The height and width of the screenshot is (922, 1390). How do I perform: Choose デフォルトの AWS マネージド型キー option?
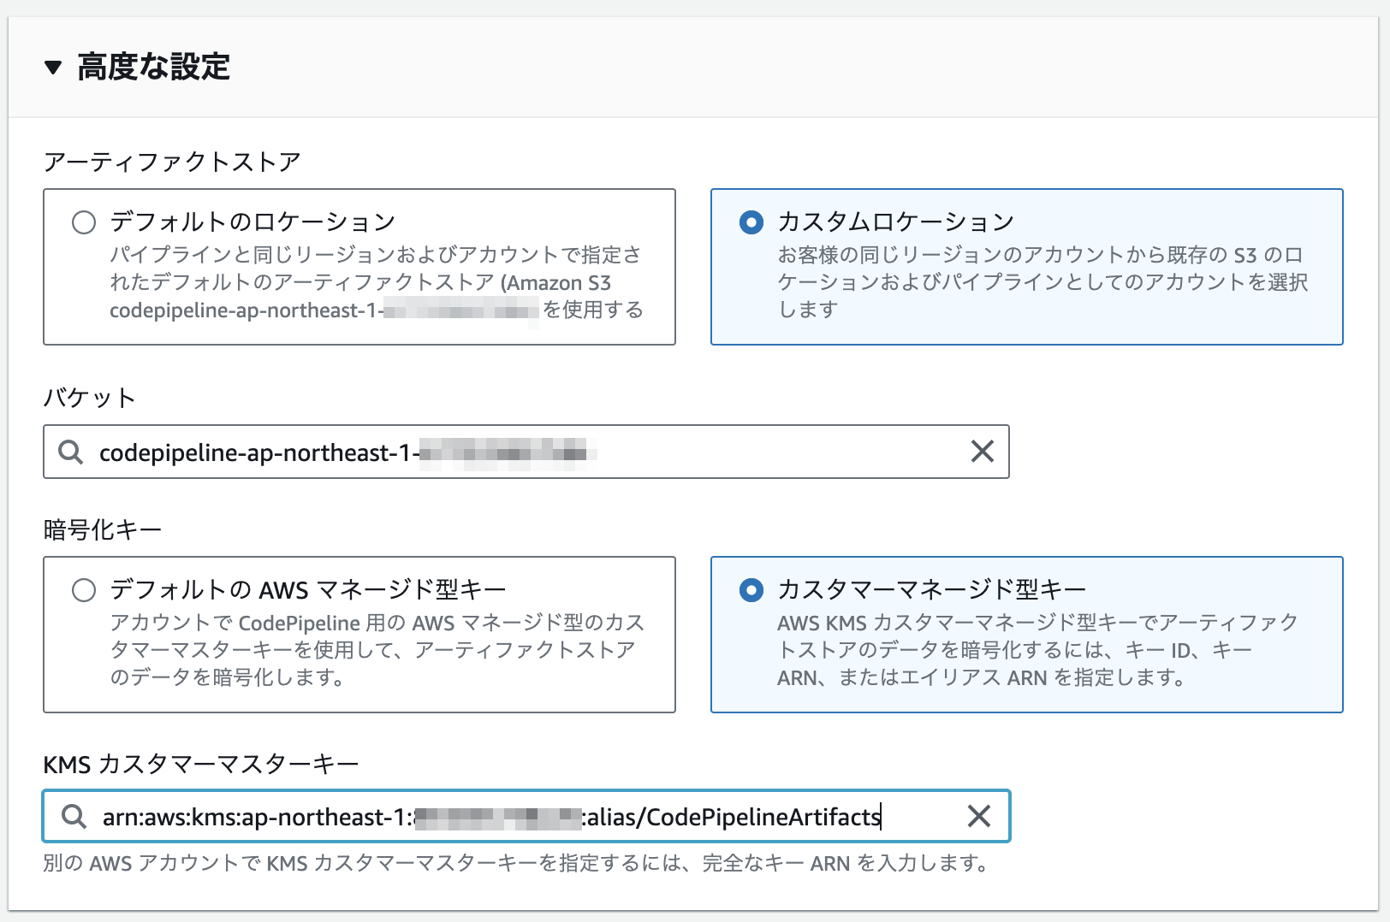(83, 589)
